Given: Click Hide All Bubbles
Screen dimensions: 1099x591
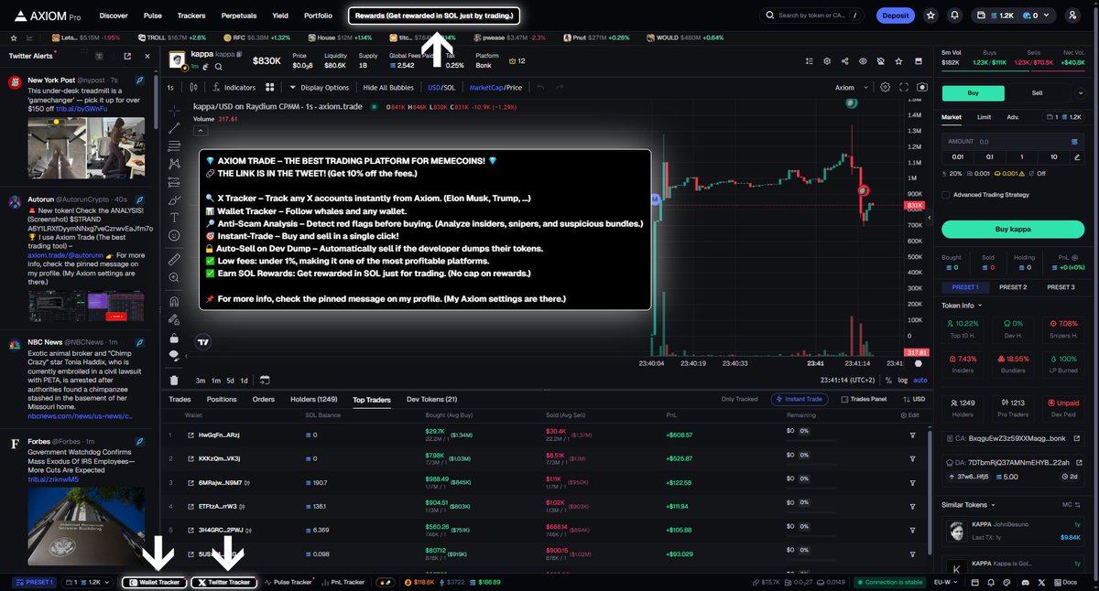Looking at the screenshot, I should [x=389, y=88].
